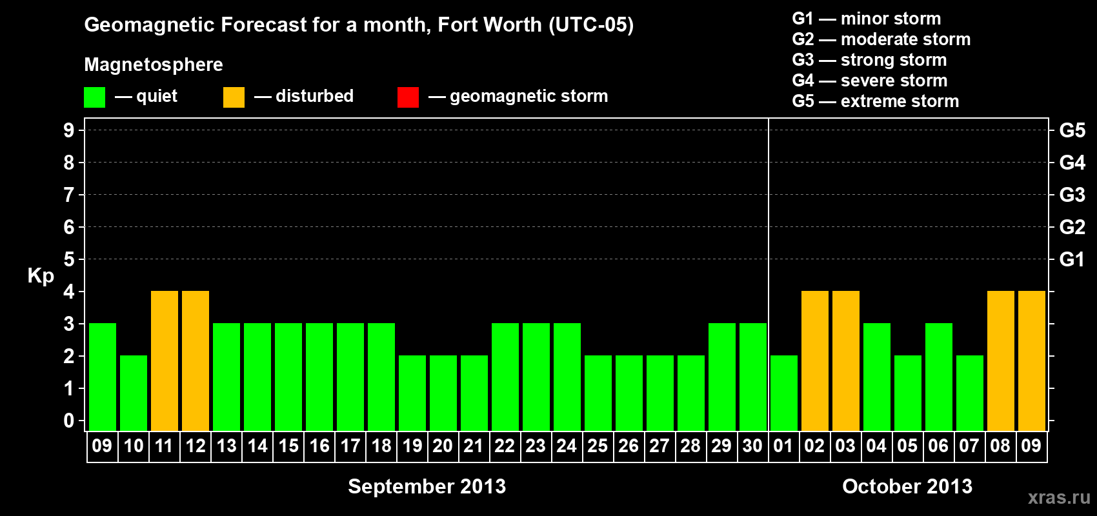The image size is (1097, 516).
Task: Click the September 19 green bar
Action: click(x=412, y=393)
